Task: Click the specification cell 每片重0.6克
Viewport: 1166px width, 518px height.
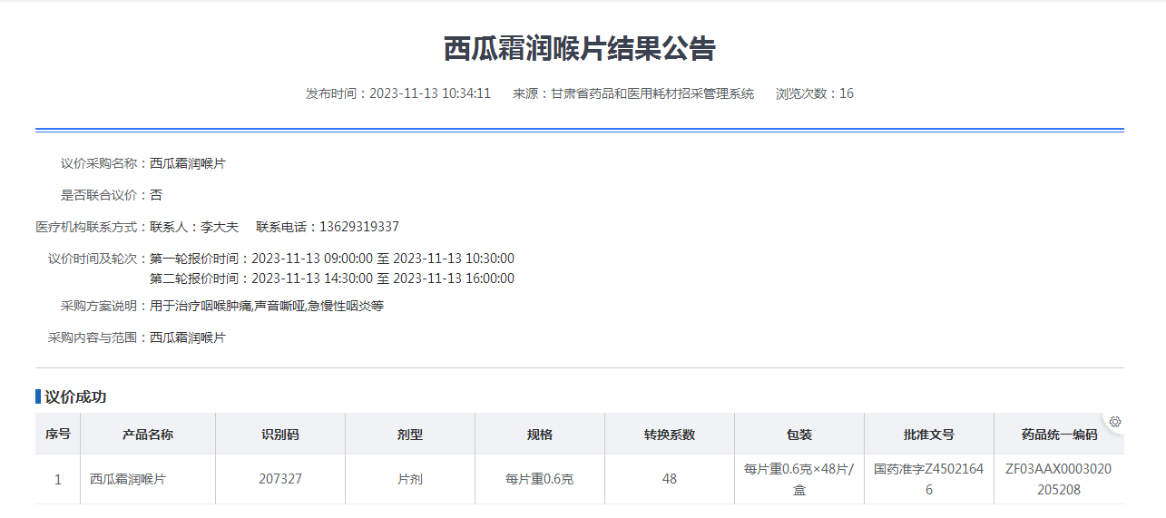Action: coord(540,479)
